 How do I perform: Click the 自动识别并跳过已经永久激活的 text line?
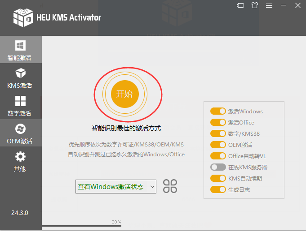pyautogui.click(x=126, y=155)
